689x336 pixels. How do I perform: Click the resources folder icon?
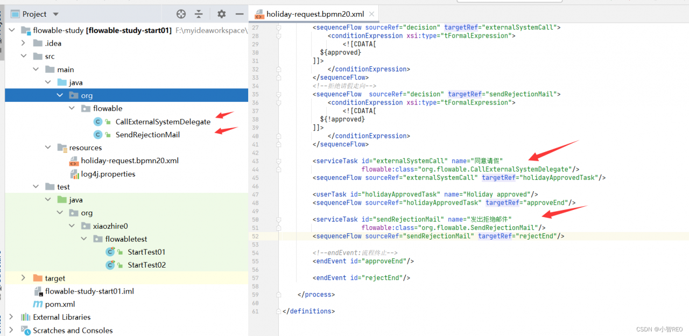point(62,148)
